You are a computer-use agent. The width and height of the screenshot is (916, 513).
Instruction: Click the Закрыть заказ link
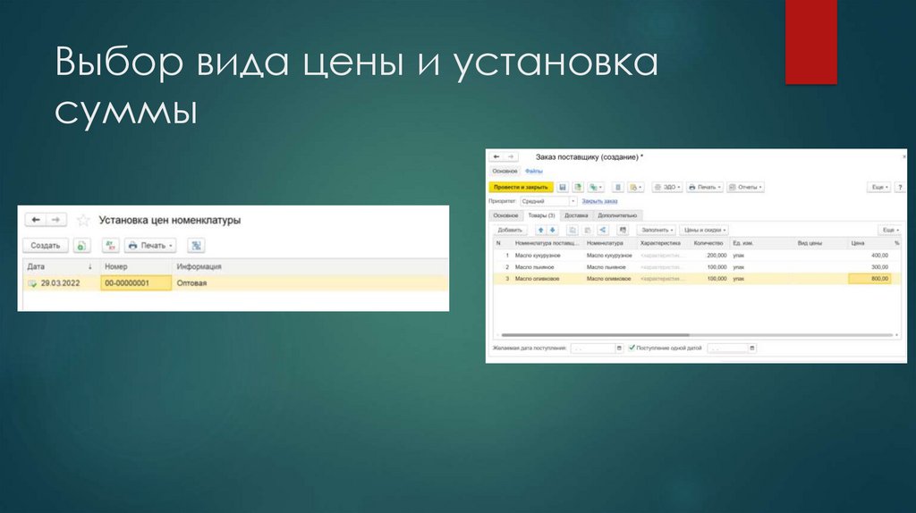click(599, 201)
